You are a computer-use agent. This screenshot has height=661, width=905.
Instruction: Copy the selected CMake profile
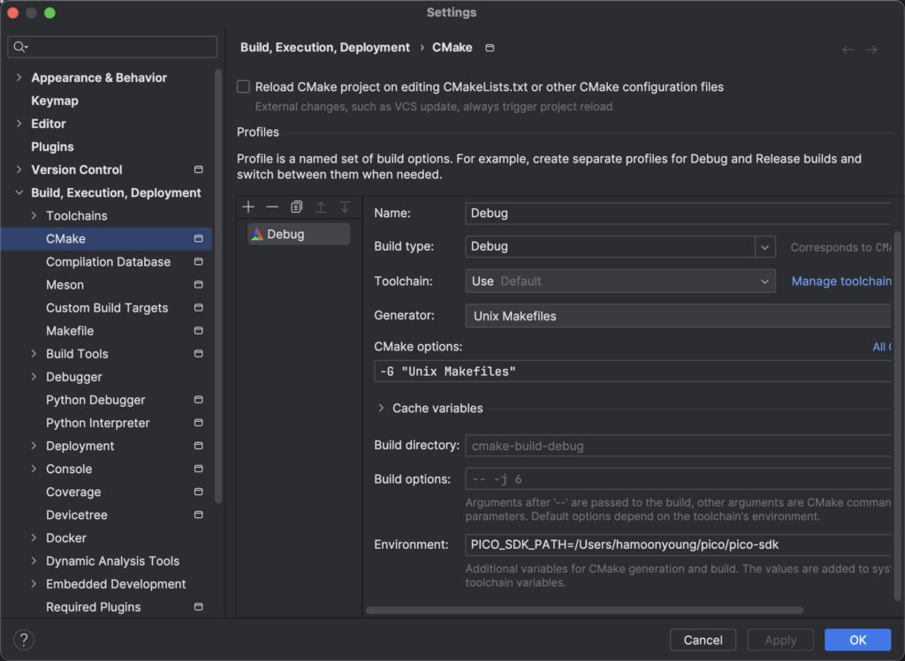click(x=297, y=207)
